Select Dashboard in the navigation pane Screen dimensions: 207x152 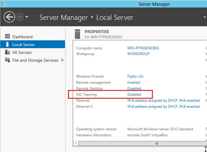tap(22, 37)
